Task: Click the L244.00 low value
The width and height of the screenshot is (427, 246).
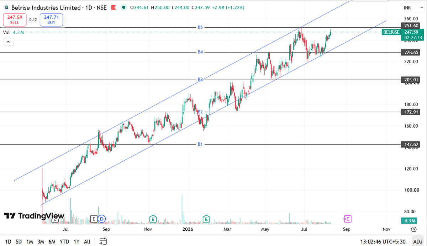Action: (x=180, y=7)
